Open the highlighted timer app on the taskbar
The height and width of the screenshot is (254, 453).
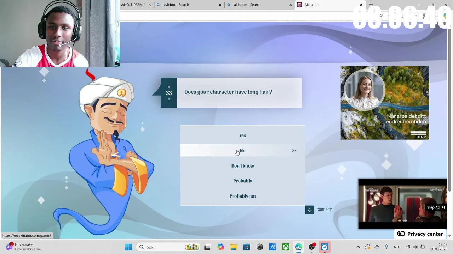pos(325,247)
